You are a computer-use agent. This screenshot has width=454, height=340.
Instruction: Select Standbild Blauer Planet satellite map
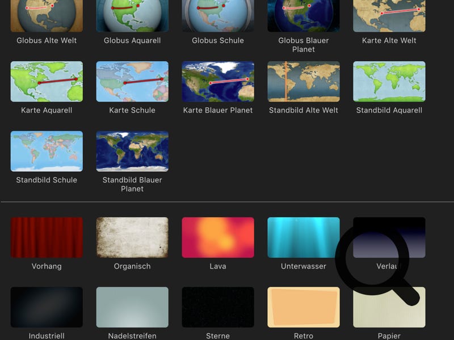point(132,151)
